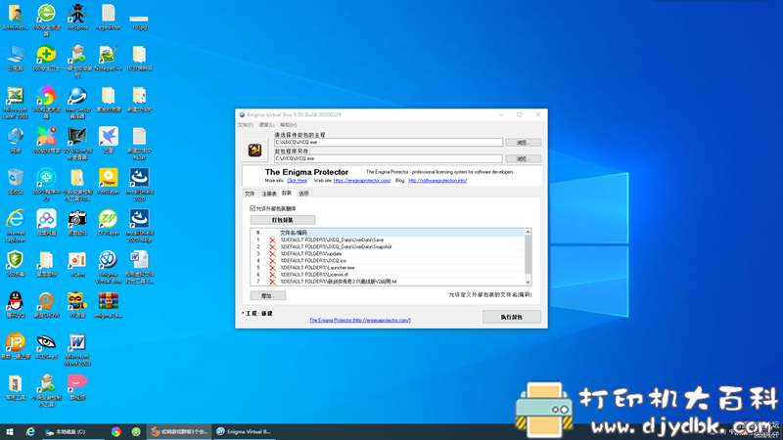This screenshot has width=783, height=440.
Task: Open Microsoft Word 2003 desktop shortcut
Action: coord(77,349)
